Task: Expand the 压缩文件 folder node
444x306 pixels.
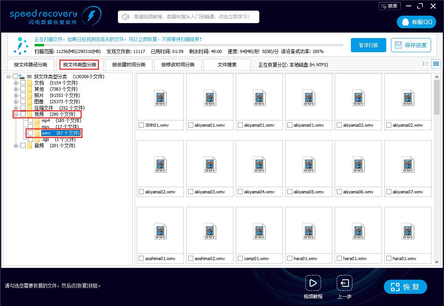Action: 16,108
